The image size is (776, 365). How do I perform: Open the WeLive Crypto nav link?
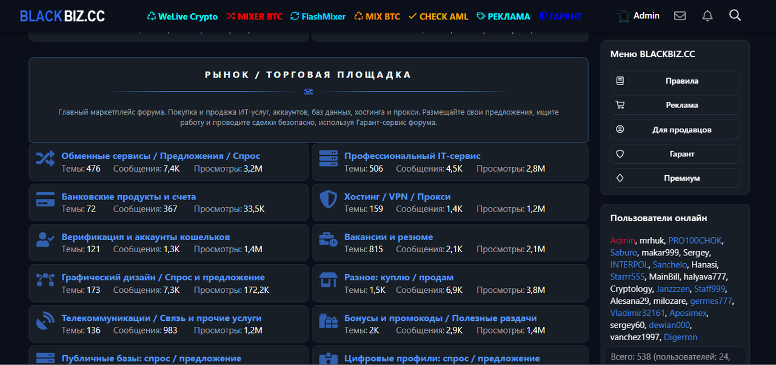[x=182, y=16]
